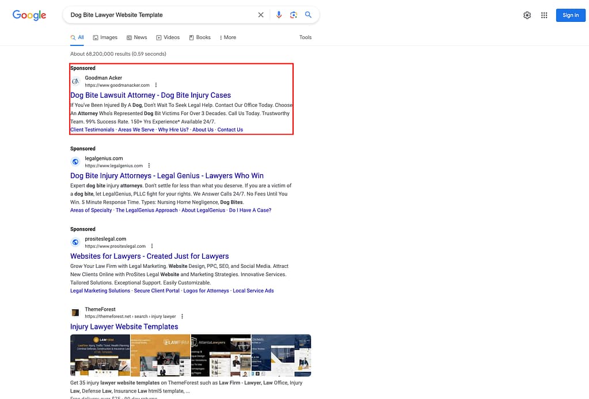Click the Google logo
Viewport: 589px width, 399px height.
click(x=29, y=15)
